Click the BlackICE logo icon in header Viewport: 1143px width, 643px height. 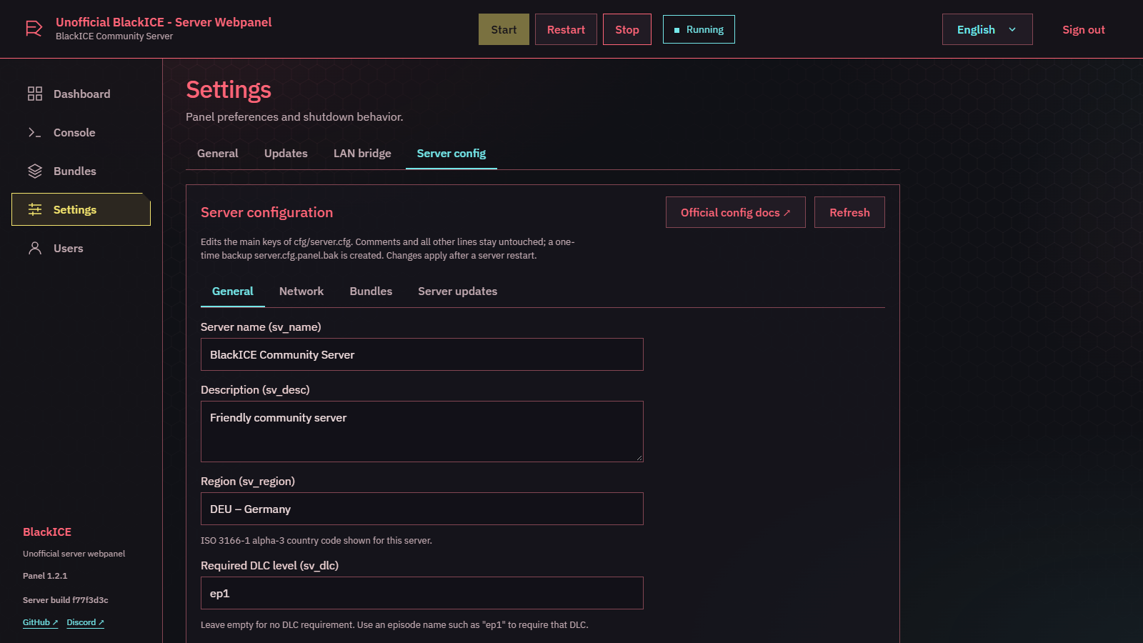point(34,29)
